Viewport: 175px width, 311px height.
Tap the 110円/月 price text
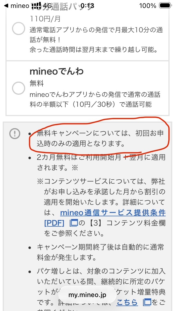pyautogui.click(x=45, y=19)
